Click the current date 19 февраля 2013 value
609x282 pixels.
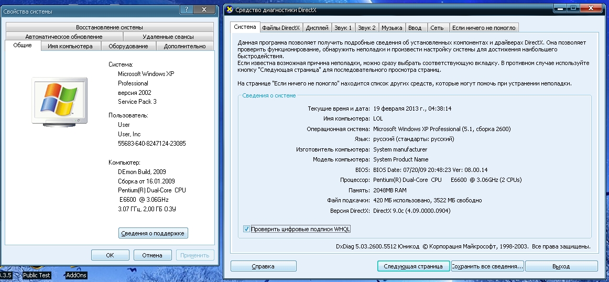click(412, 109)
